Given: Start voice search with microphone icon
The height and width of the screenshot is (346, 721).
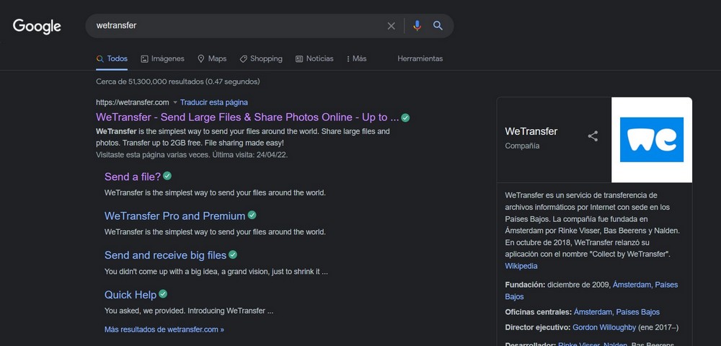Looking at the screenshot, I should [416, 26].
